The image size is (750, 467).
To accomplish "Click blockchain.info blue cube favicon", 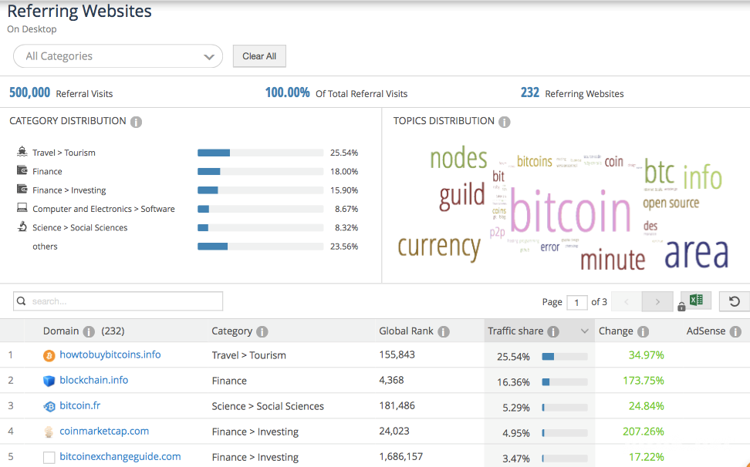I will (x=49, y=381).
